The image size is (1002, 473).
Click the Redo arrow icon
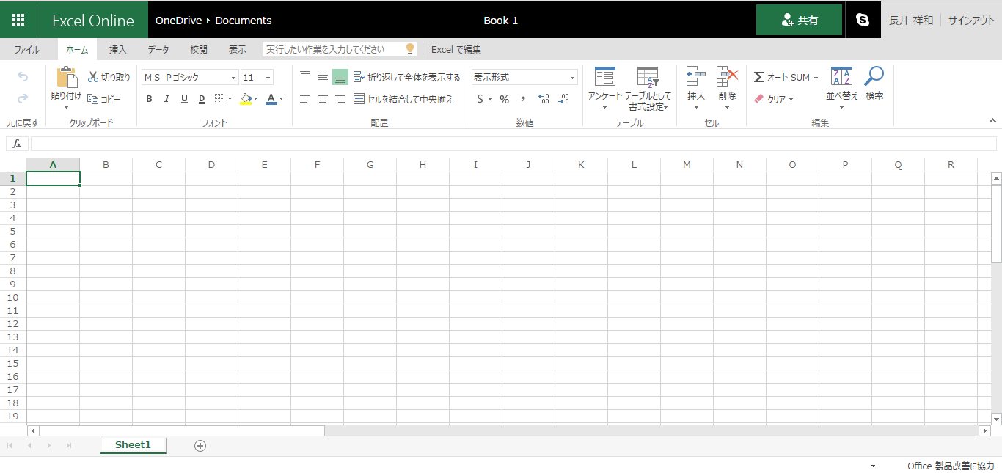pyautogui.click(x=23, y=98)
